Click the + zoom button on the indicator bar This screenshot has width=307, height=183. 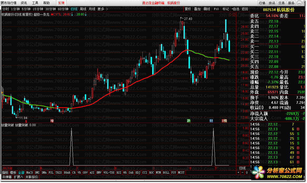(x=238, y=173)
